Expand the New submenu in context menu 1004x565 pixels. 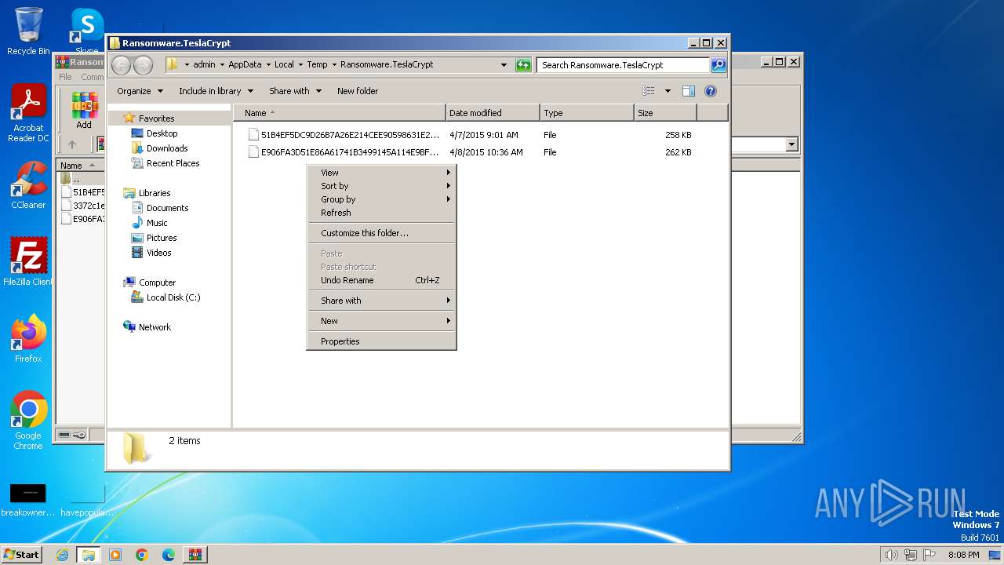click(x=381, y=321)
